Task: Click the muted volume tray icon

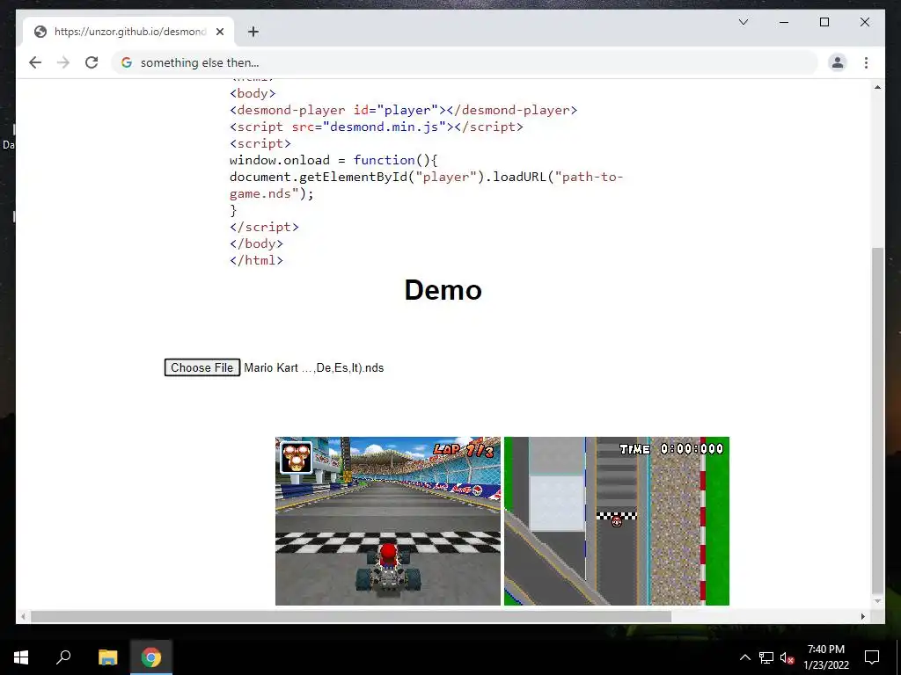Action: 787,657
